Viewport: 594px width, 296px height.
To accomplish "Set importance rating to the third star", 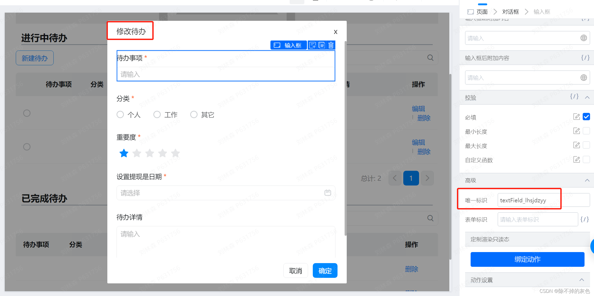I will [x=150, y=153].
